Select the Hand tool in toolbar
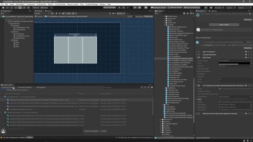This screenshot has height=142, width=253. [x=3, y=7]
